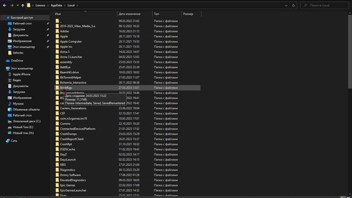Viewport: 352px width, 198px height.
Task: Click AppData in the address breadcrumb
Action: click(x=56, y=5)
